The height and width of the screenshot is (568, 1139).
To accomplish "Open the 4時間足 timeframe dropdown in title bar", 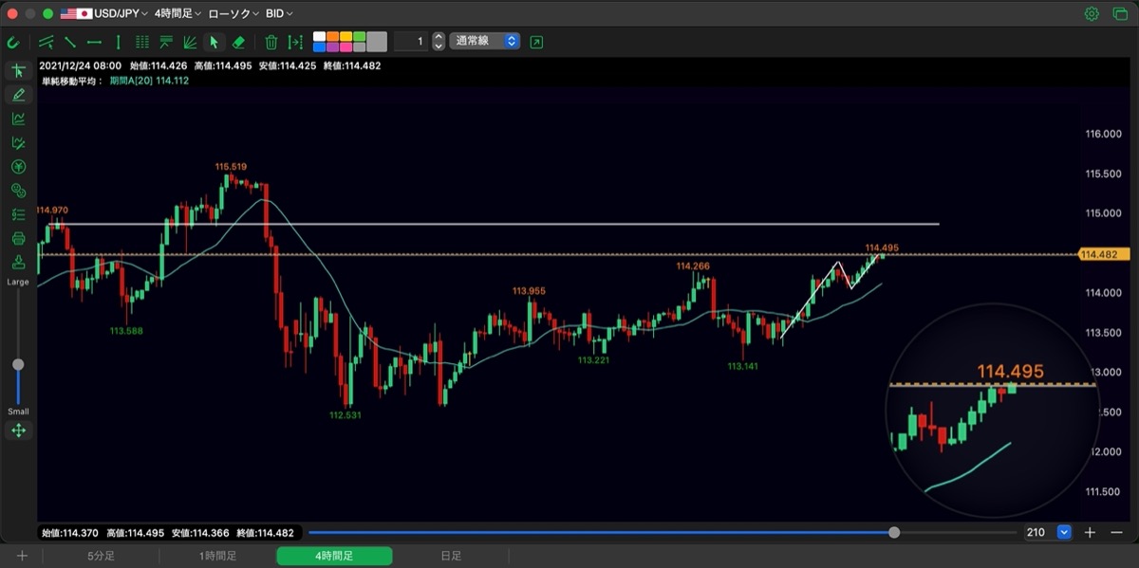I will click(x=178, y=13).
